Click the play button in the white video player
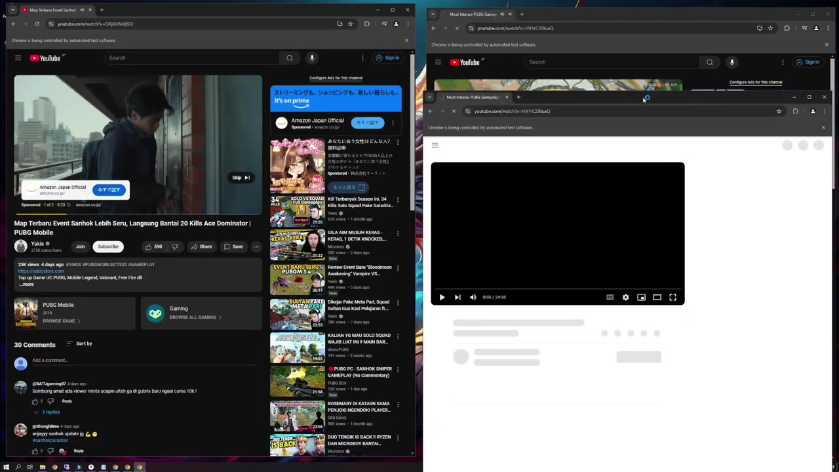The image size is (839, 472). [442, 297]
